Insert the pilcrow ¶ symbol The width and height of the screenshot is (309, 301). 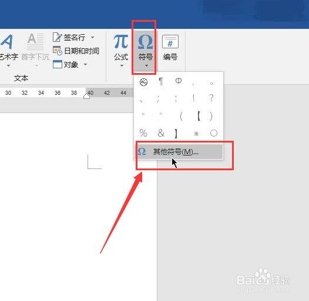coord(161,81)
